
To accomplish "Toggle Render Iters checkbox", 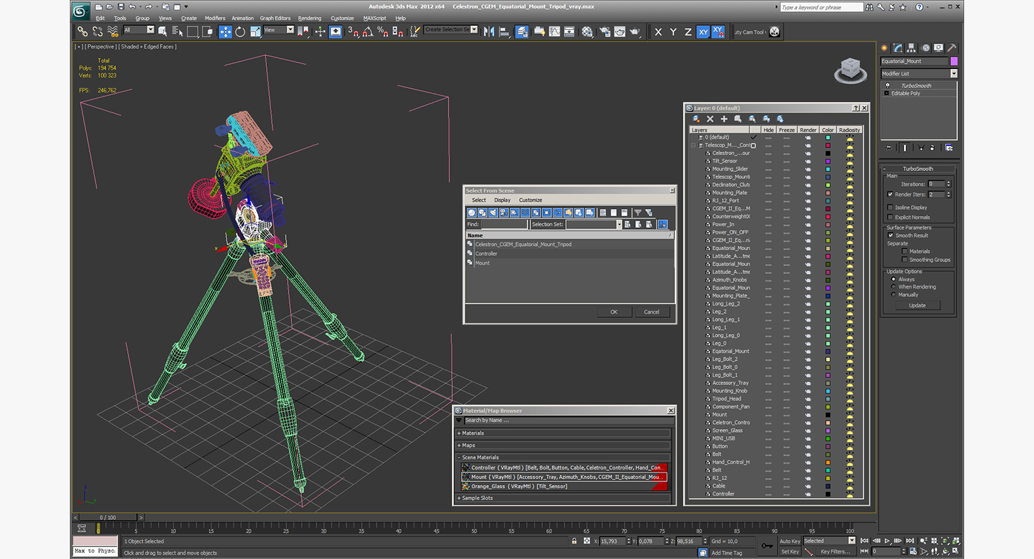I will point(890,194).
